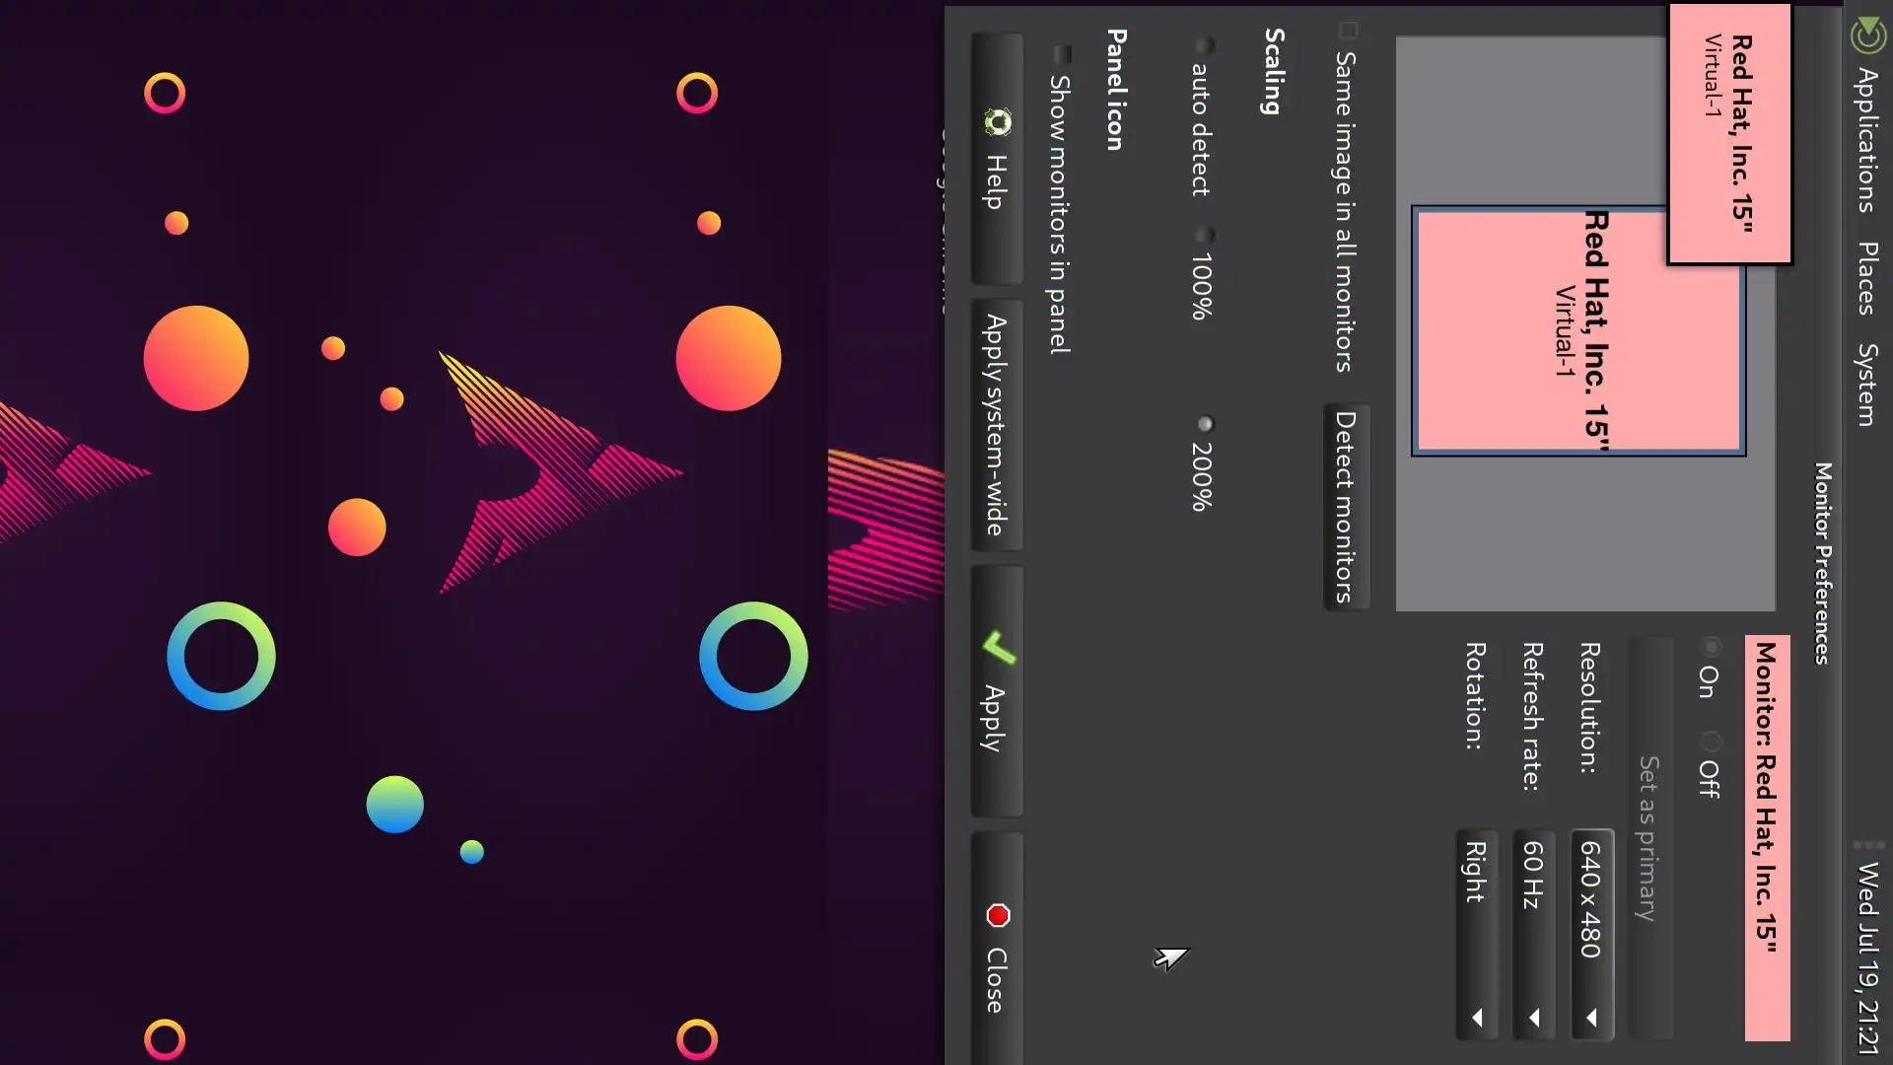This screenshot has width=1893, height=1065.
Task: Expand the Rotation dropdown set to Right
Action: [x=1476, y=935]
